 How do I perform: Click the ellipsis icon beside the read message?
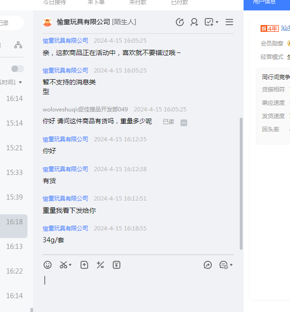(x=184, y=122)
